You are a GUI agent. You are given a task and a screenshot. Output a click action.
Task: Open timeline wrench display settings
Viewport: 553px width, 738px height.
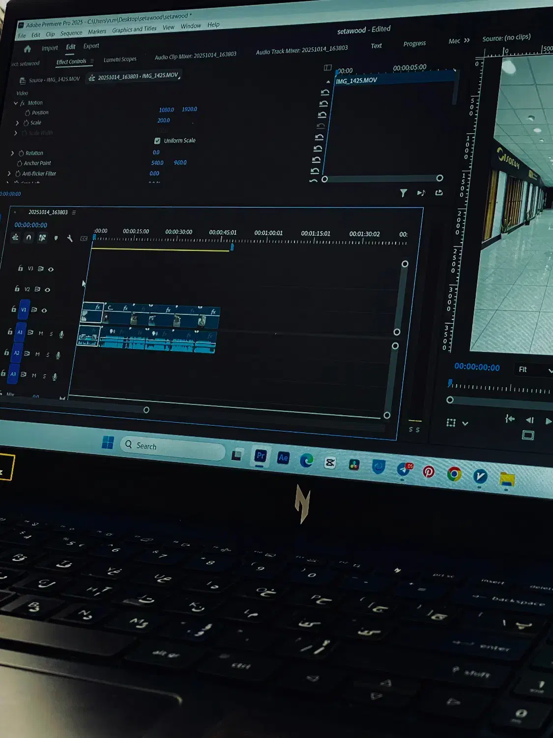pos(70,239)
